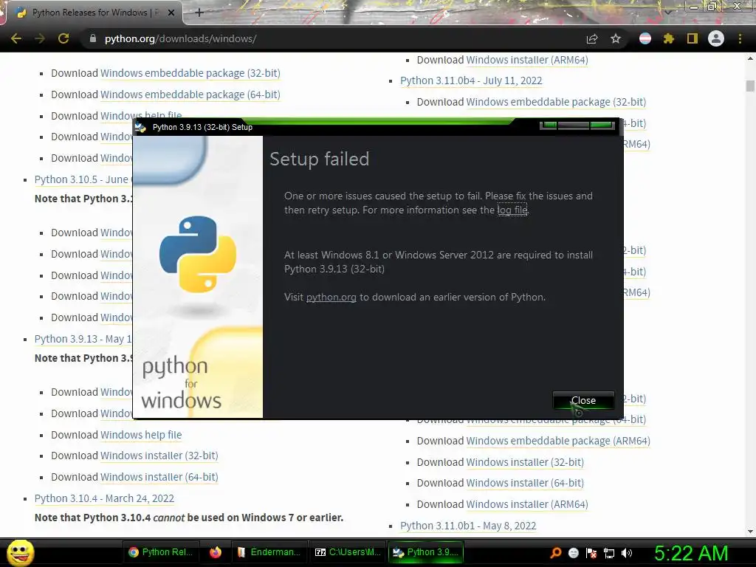Switch to Enderman... taskbar window
The height and width of the screenshot is (567, 756).
(269, 552)
